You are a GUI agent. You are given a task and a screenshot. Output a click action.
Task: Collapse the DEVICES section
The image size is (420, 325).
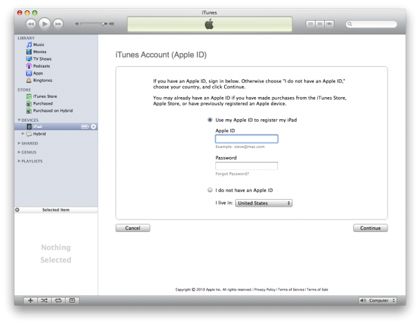pyautogui.click(x=19, y=120)
